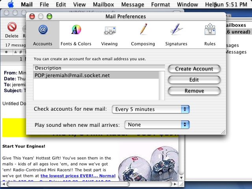Click the message pane scroll down arrow
Image resolution: width=252 pixels, height=189 pixels.
coord(181,178)
